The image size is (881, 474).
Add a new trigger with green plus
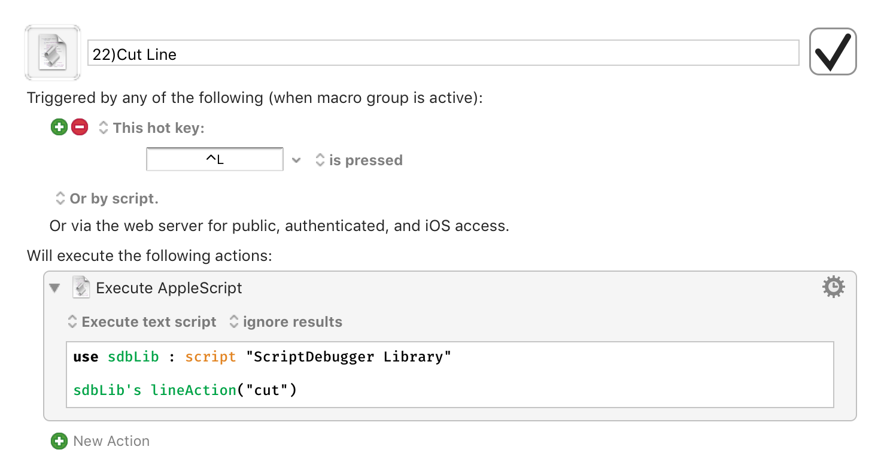coord(59,127)
